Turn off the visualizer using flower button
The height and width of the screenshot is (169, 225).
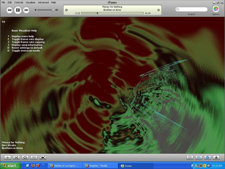pyautogui.click(x=208, y=157)
